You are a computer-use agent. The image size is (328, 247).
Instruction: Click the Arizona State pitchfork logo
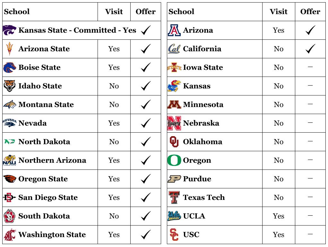point(10,49)
